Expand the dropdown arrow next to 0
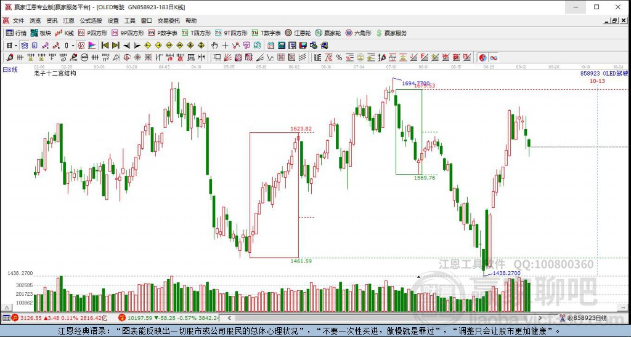Image resolution: width=631 pixels, height=337 pixels. 73,46
